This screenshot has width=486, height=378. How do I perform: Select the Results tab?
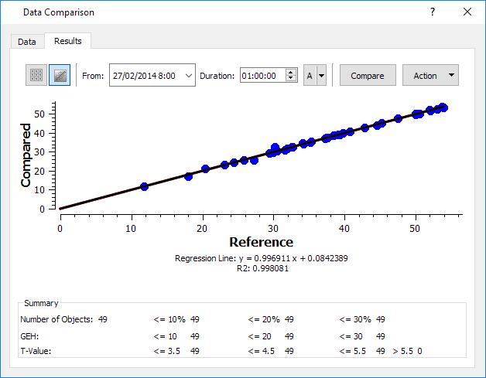[x=68, y=41]
